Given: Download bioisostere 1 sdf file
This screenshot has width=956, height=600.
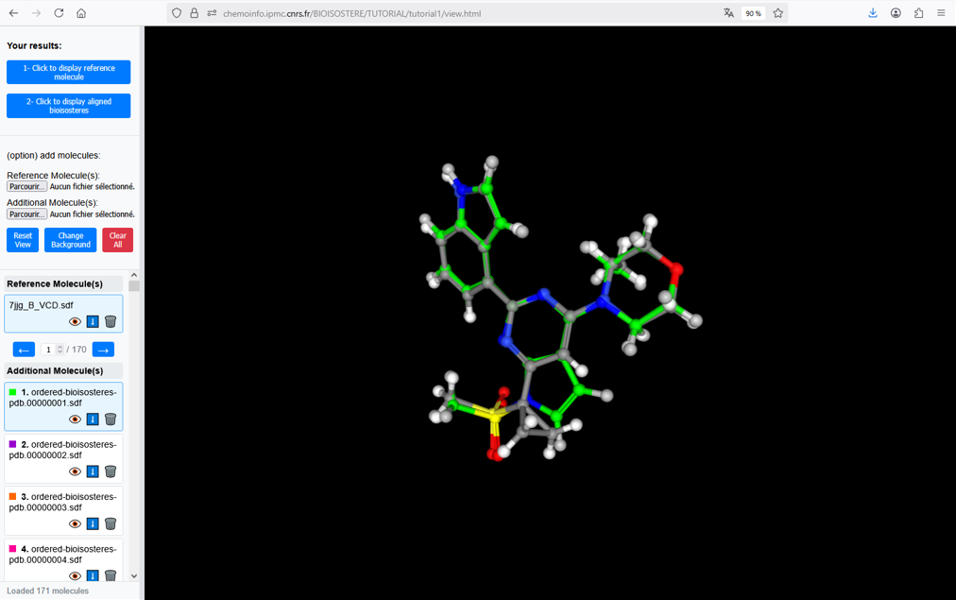Looking at the screenshot, I should click(x=93, y=420).
